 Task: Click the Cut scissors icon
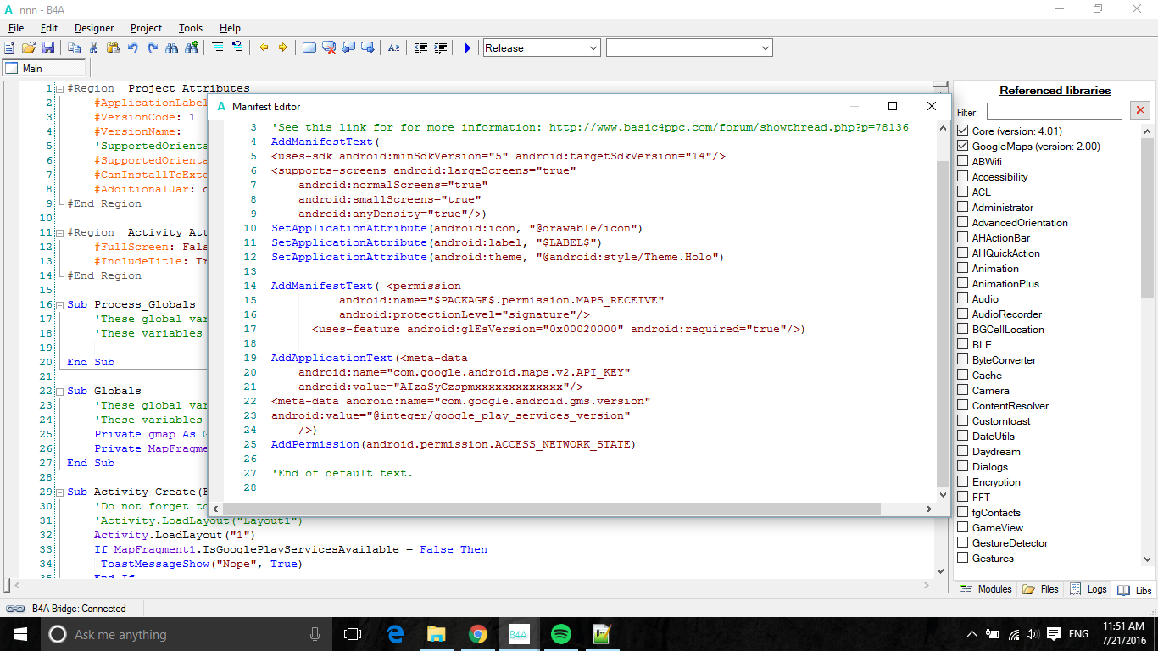[94, 48]
